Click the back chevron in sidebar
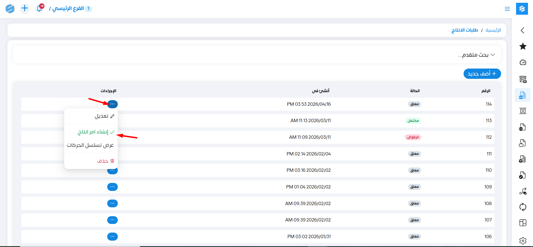533x247 pixels. (522, 30)
